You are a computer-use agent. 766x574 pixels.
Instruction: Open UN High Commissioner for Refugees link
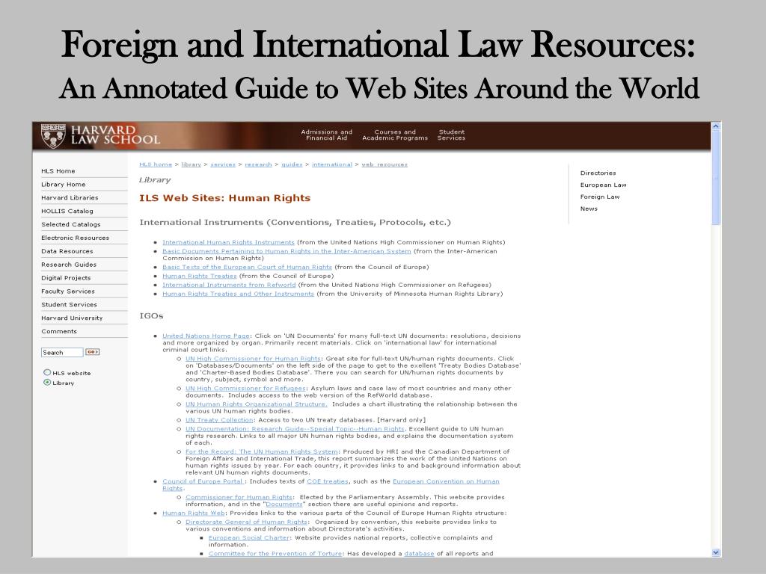tap(245, 388)
